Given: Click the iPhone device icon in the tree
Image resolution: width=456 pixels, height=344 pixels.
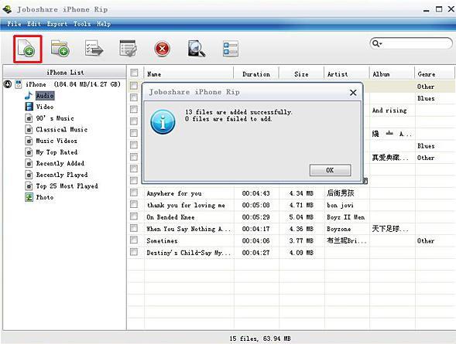Looking at the screenshot, I should pos(19,84).
